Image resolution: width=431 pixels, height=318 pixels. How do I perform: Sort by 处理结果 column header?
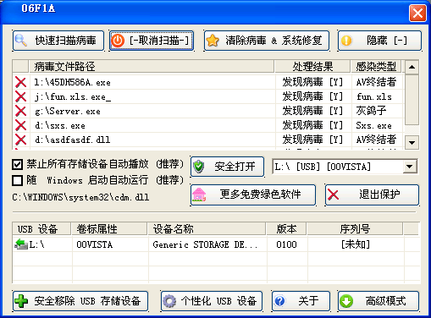tap(312, 67)
